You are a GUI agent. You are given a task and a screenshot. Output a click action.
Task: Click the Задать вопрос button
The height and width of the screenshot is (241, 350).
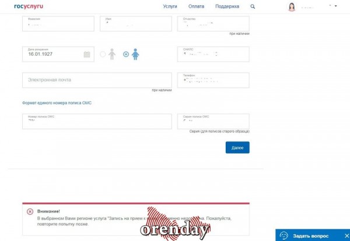pos(309,235)
